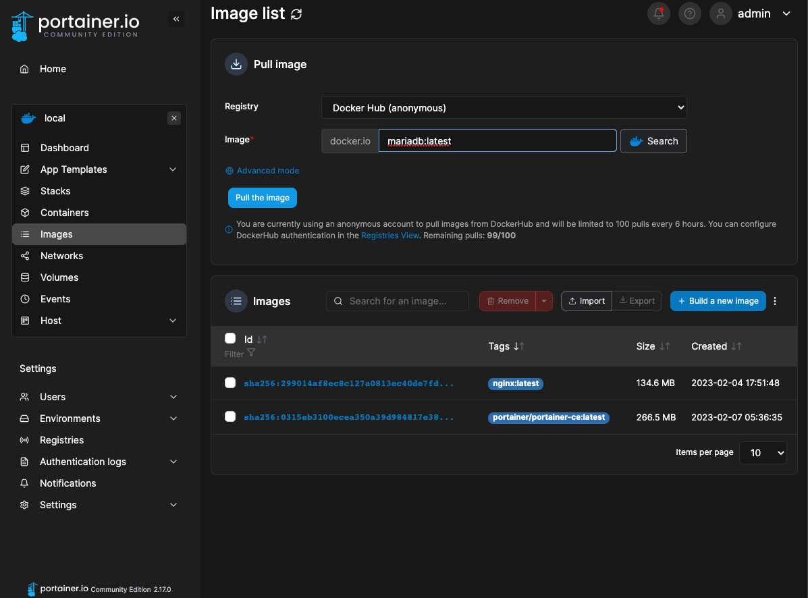Click the Docker whale icon beside local

28,118
